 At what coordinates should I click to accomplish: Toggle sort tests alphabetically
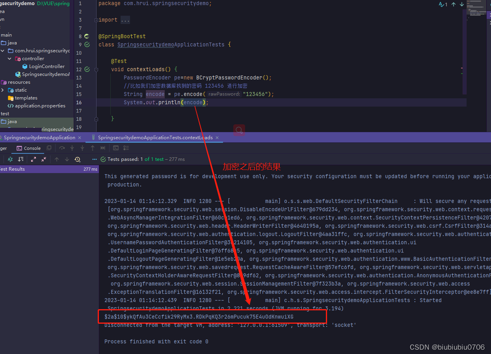pos(10,159)
